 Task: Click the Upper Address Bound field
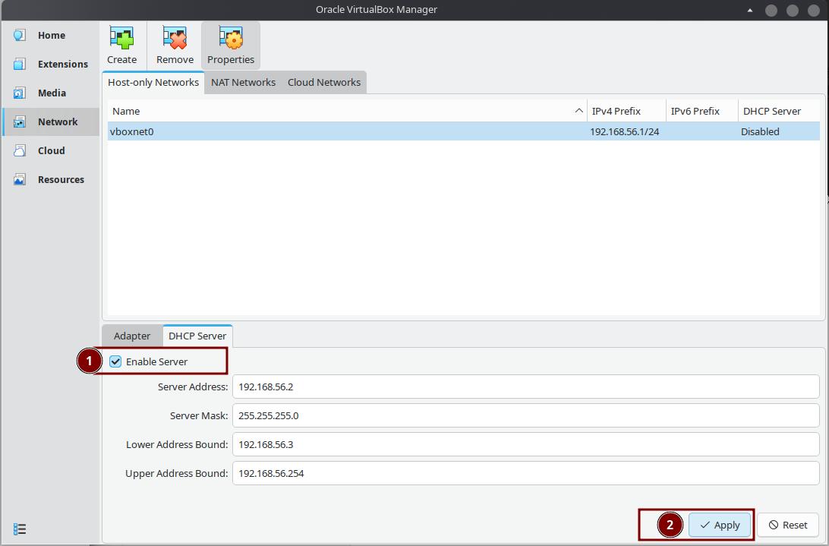[526, 474]
